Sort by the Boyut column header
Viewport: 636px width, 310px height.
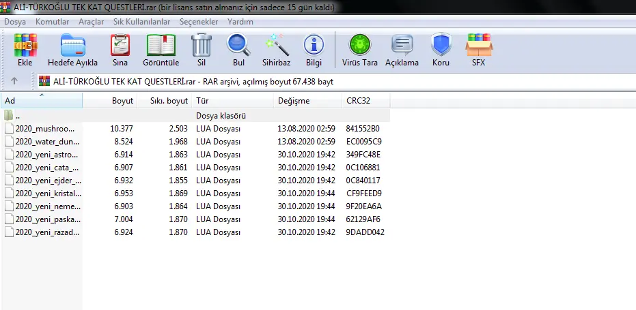coord(110,101)
